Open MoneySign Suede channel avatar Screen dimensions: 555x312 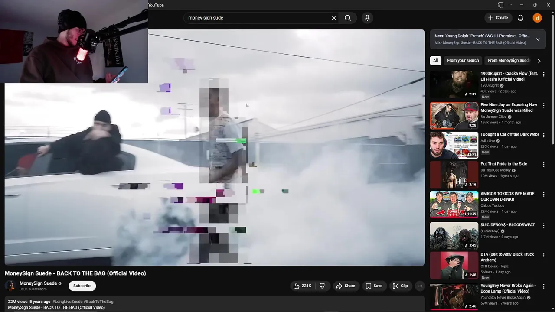pyautogui.click(x=10, y=286)
